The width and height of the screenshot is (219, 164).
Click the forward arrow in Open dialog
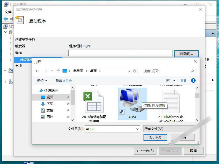[x=45, y=71]
